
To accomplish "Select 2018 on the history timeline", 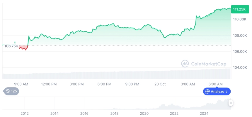I will pyautogui.click(x=114, y=113).
